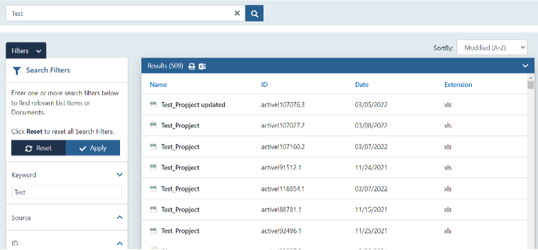Image resolution: width=538 pixels, height=250 pixels.
Task: Click date 11/24/2021
Action: tap(371, 167)
